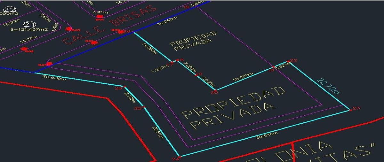Click survey point number 16
This screenshot has width=384, height=162.
(x=127, y=31)
